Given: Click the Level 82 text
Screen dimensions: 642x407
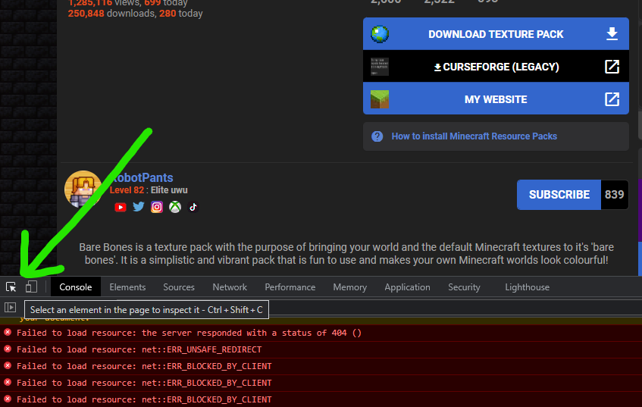Looking at the screenshot, I should click(x=127, y=190).
